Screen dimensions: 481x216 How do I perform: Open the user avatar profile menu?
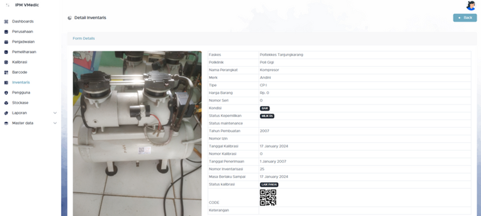point(471,6)
